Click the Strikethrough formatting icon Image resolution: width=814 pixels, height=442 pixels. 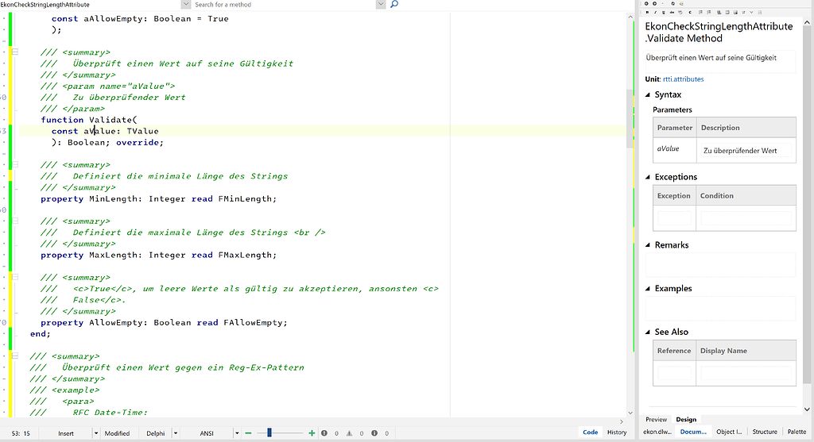click(x=673, y=13)
